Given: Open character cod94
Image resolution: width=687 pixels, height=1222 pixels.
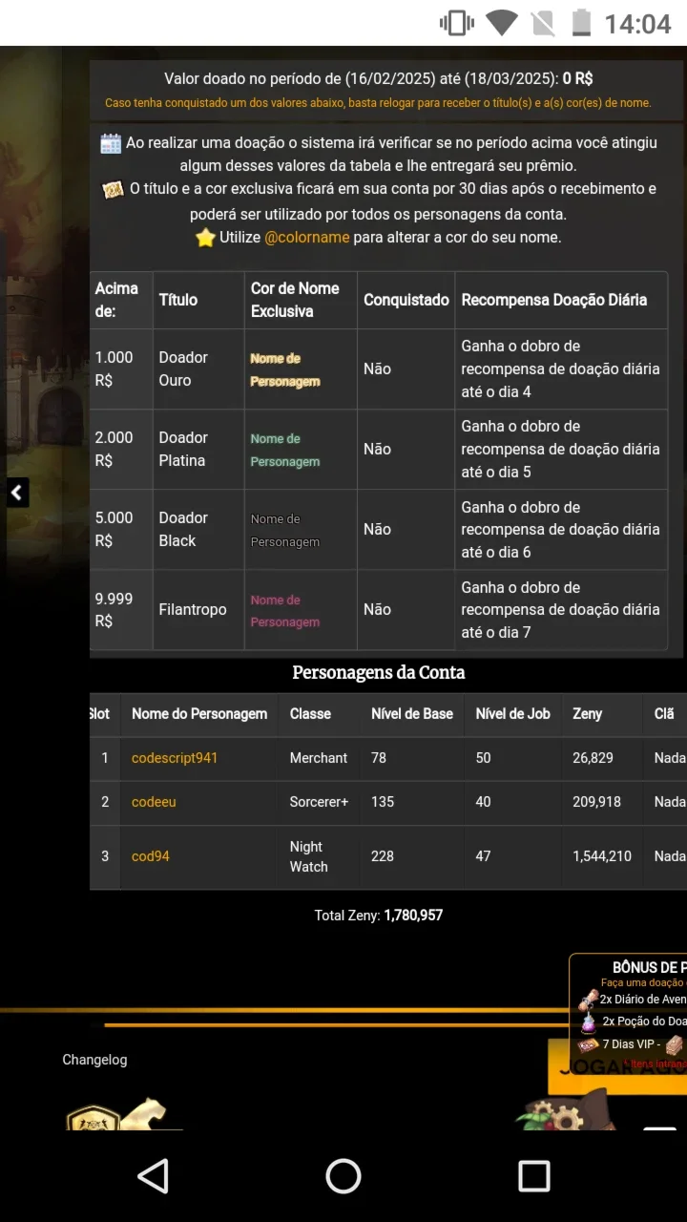Looking at the screenshot, I should click(x=151, y=856).
